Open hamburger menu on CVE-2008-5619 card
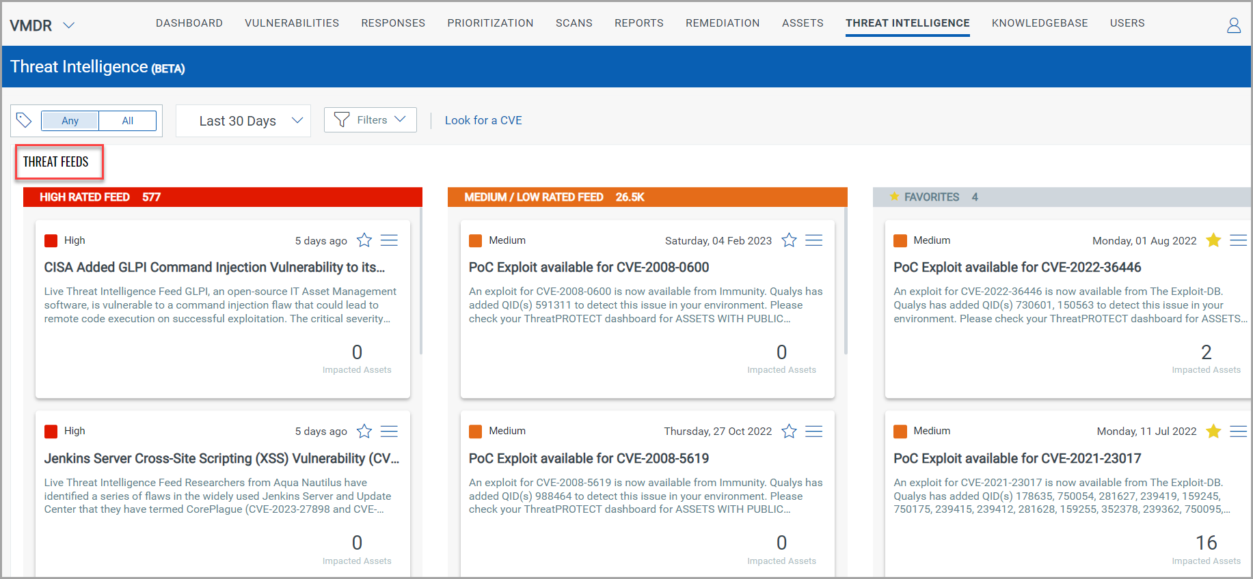 (813, 432)
